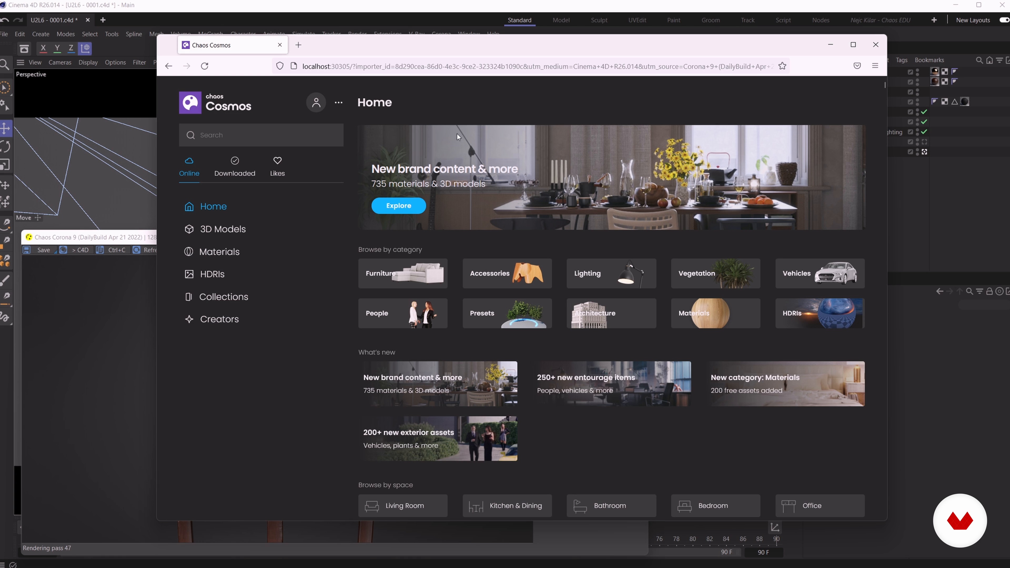1010x568 pixels.
Task: Open the Spline menu in Cinema 4D
Action: click(134, 34)
